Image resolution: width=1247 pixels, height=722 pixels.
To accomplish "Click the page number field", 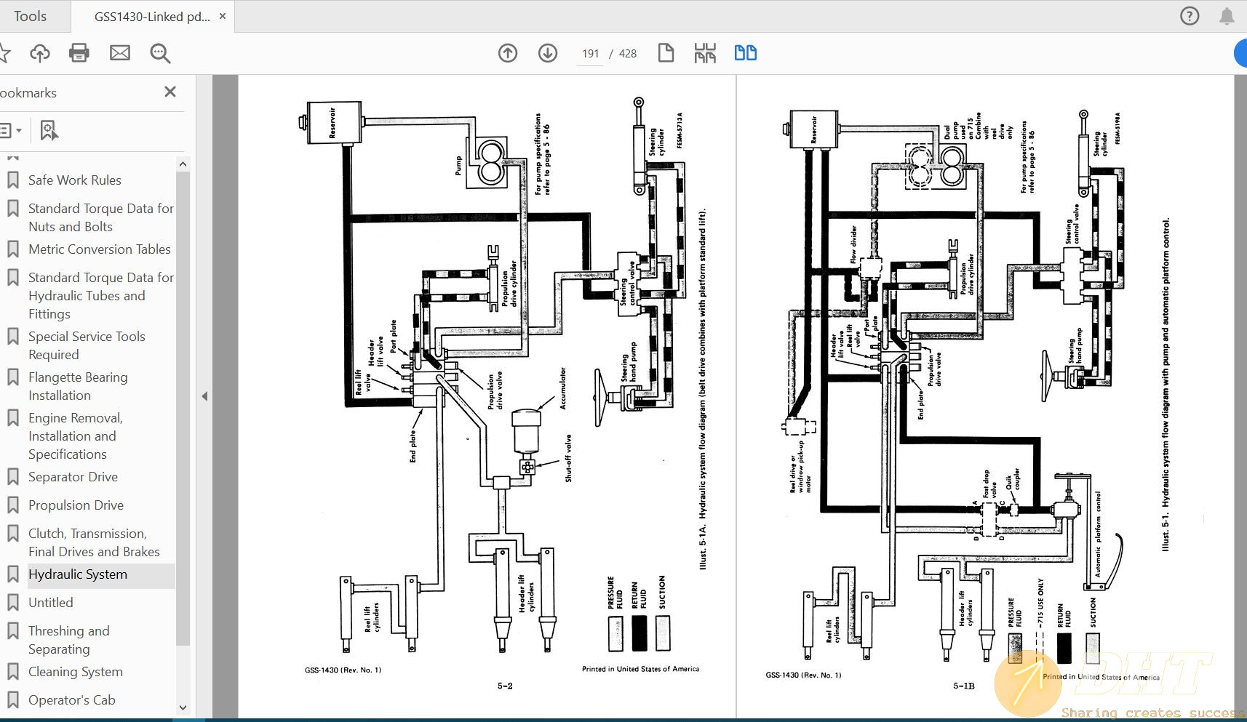I will tap(590, 54).
